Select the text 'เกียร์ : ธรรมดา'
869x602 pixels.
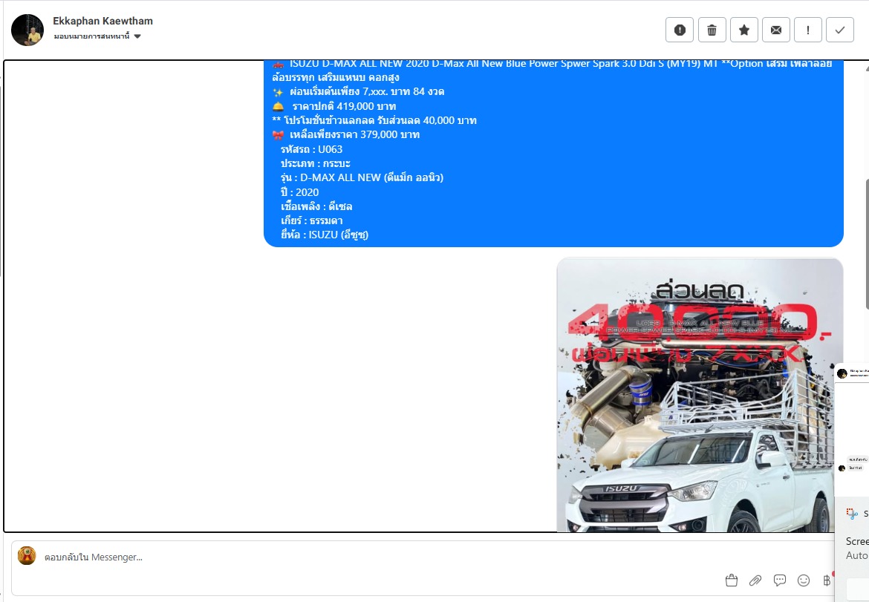(311, 221)
